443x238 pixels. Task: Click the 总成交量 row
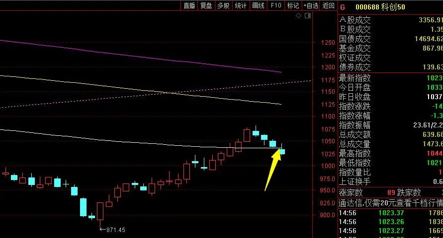(391, 144)
